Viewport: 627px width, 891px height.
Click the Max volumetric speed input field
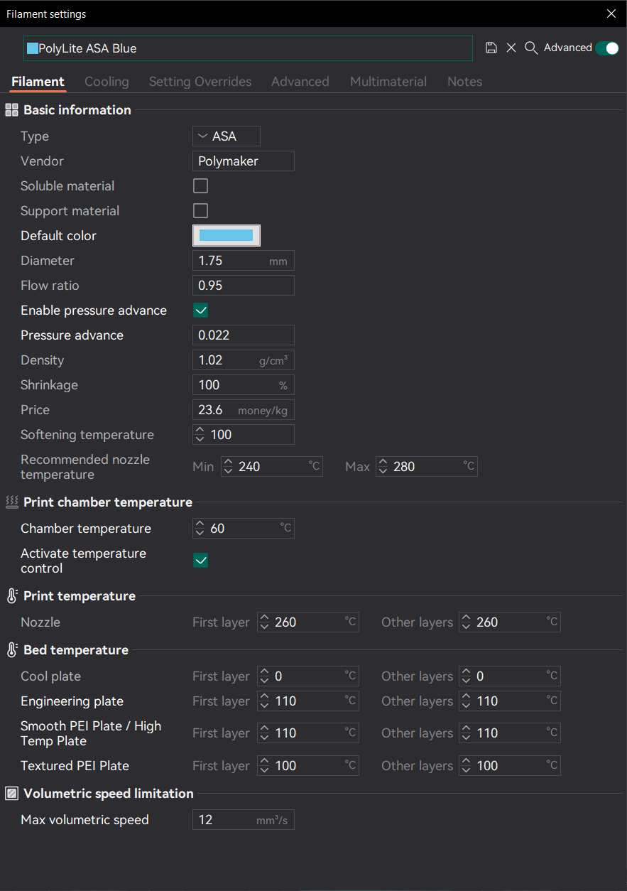click(226, 820)
